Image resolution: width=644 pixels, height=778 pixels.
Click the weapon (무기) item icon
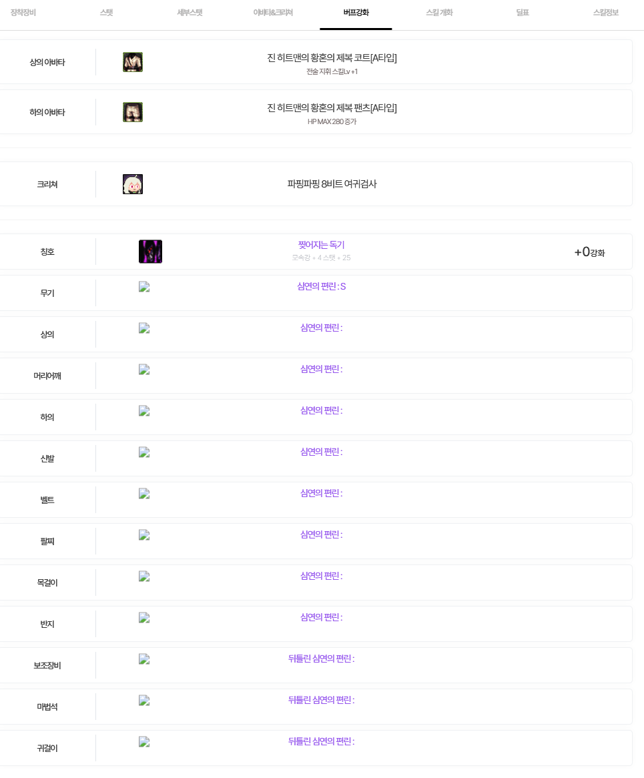[144, 287]
